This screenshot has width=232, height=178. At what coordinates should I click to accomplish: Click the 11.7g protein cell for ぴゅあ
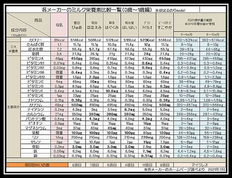pyautogui.click(x=77, y=44)
